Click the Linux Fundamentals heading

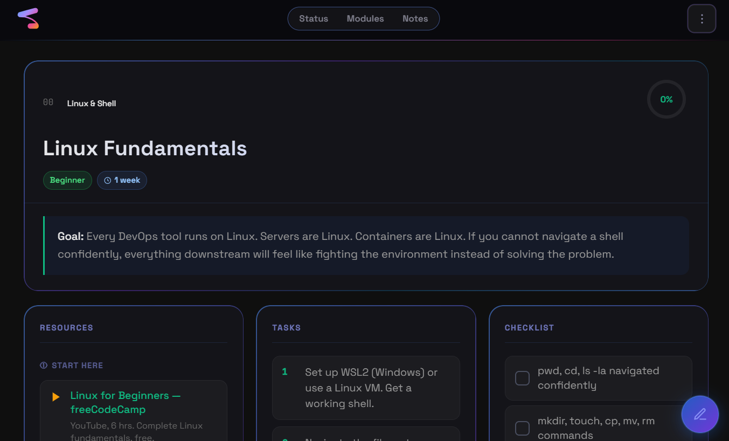click(145, 148)
